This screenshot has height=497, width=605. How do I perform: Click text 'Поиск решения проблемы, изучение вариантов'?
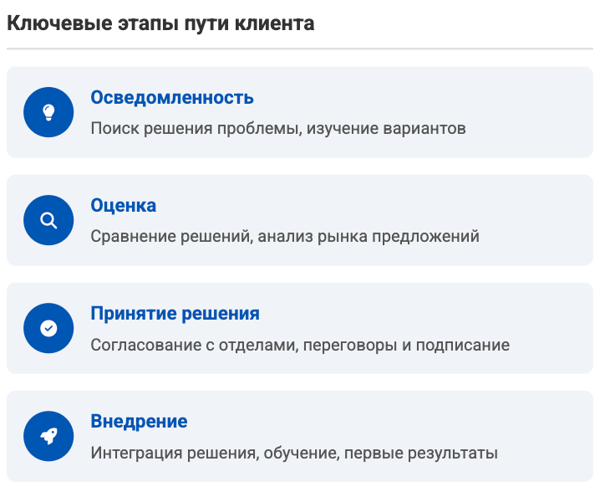tap(278, 128)
